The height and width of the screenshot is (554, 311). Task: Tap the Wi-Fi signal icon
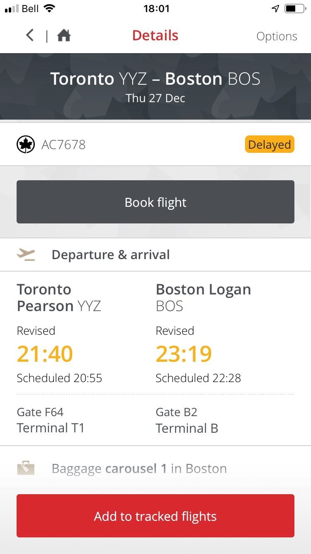point(49,9)
